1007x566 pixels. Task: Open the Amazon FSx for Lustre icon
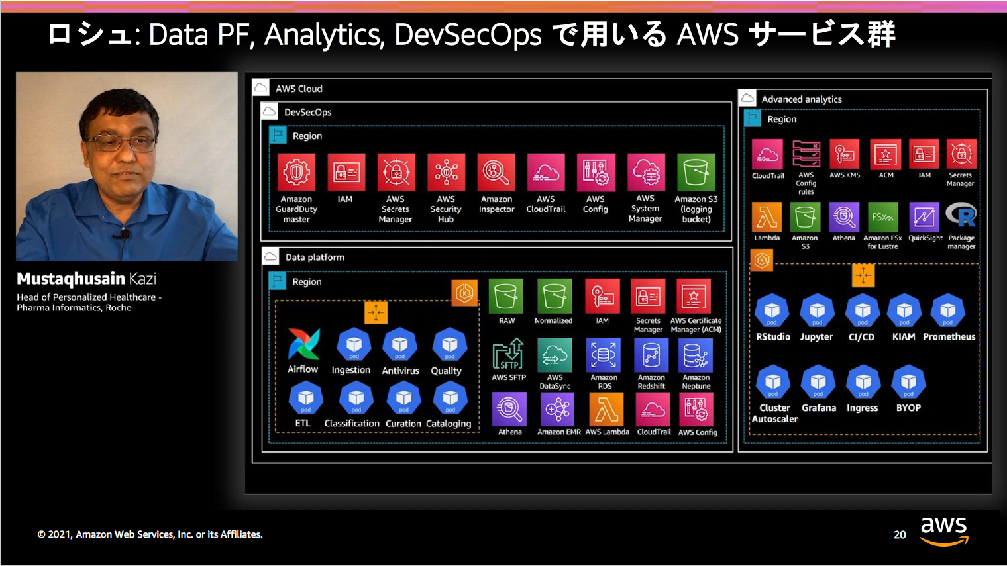coord(882,217)
